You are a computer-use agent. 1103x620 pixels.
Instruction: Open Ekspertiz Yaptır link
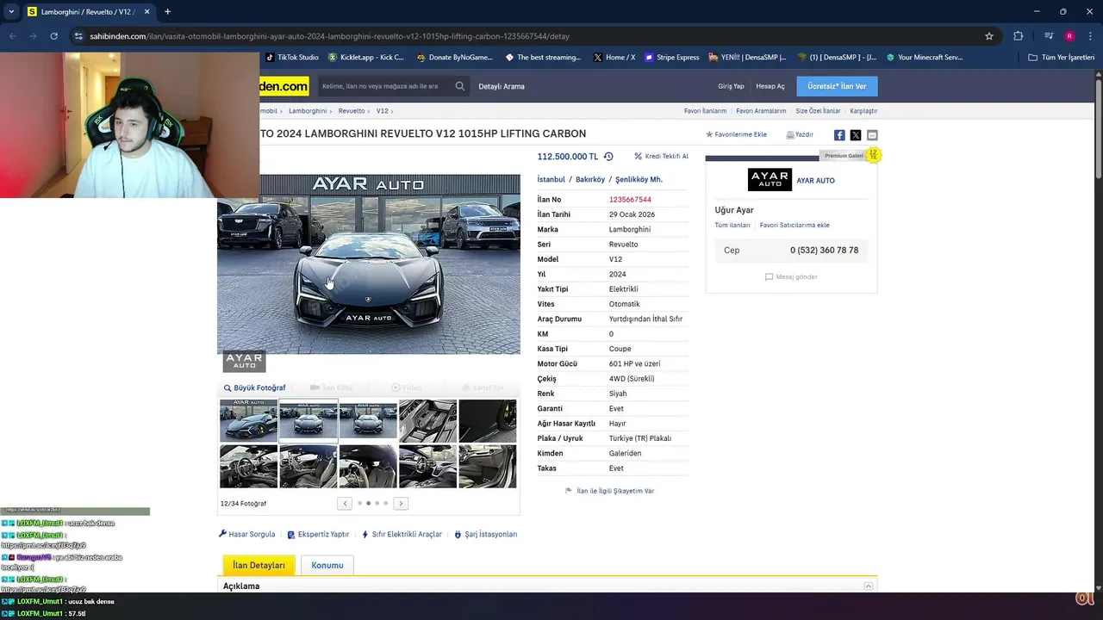318,534
